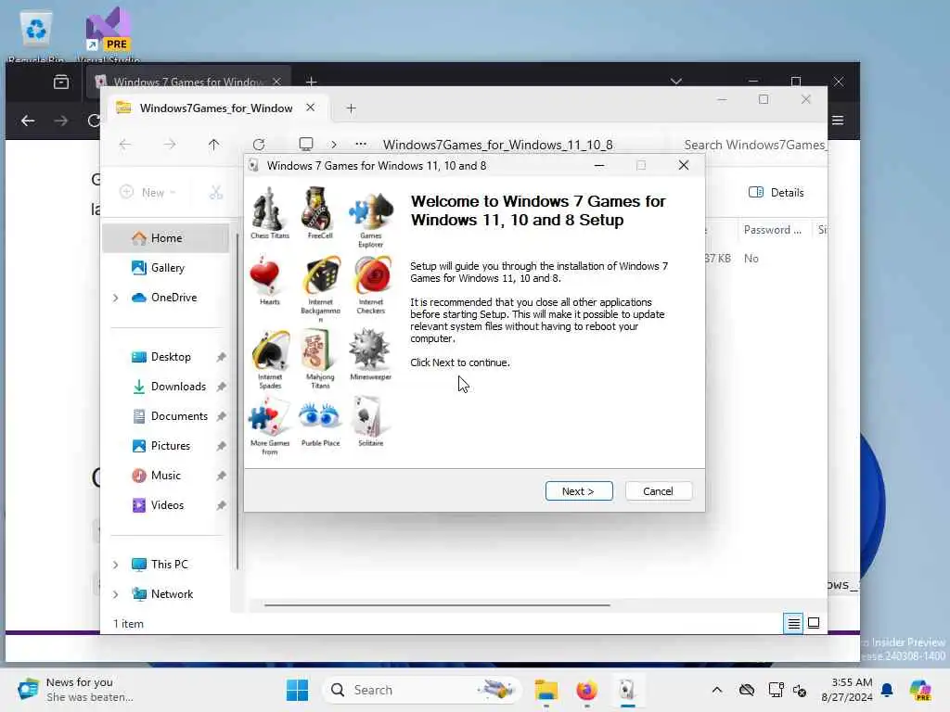Click the More Games puzzle icon
The width and height of the screenshot is (950, 712).
pyautogui.click(x=269, y=416)
